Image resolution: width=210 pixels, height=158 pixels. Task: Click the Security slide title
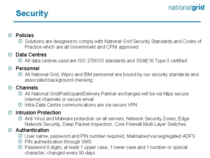(32, 13)
